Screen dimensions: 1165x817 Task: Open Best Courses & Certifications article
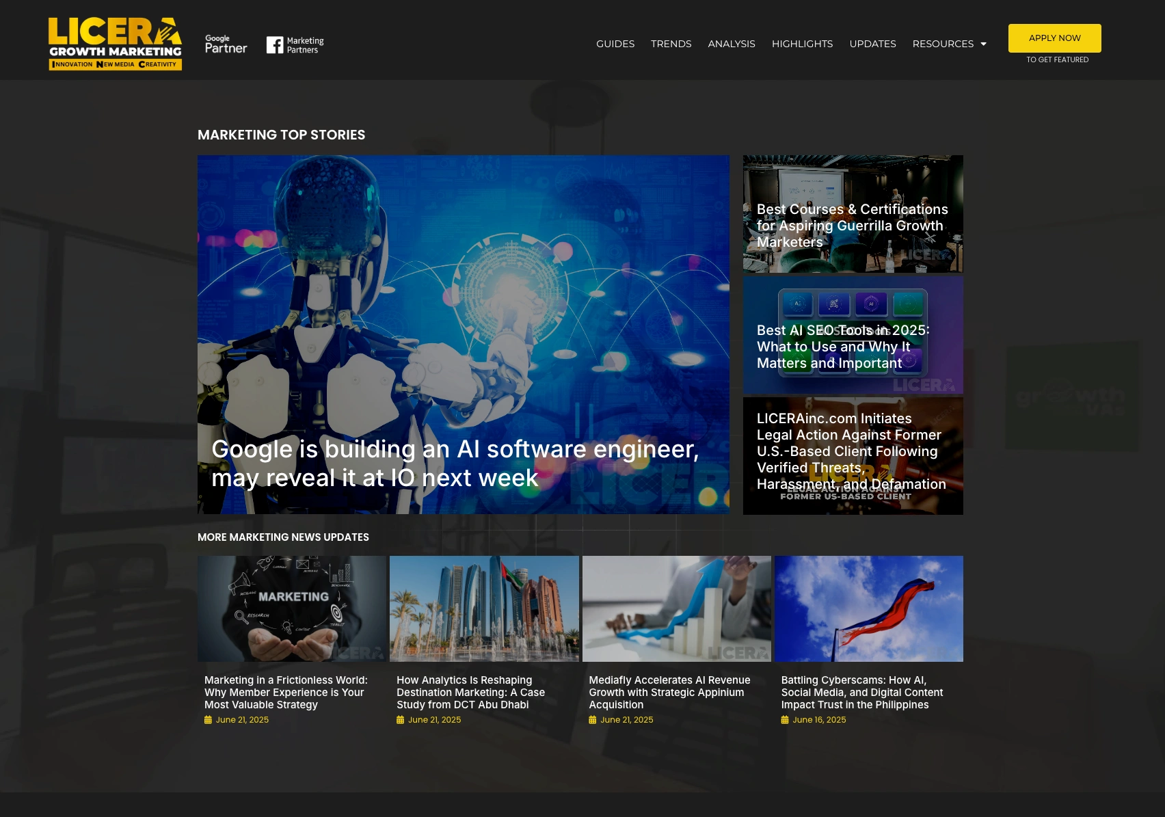coord(852,226)
